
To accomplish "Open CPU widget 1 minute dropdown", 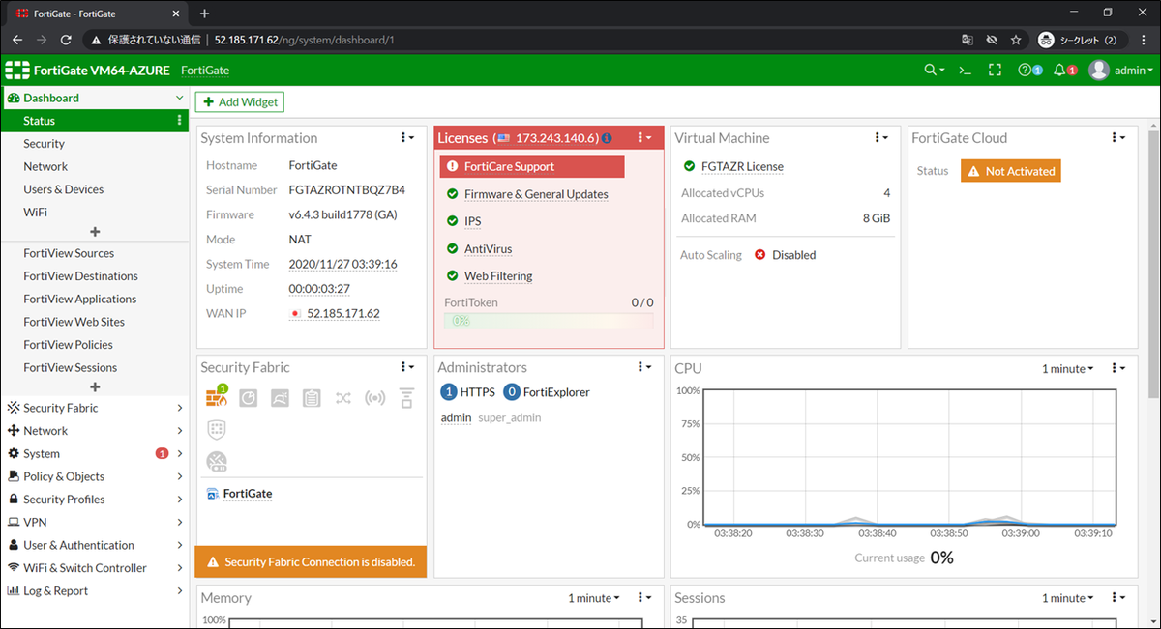I will tap(1068, 369).
